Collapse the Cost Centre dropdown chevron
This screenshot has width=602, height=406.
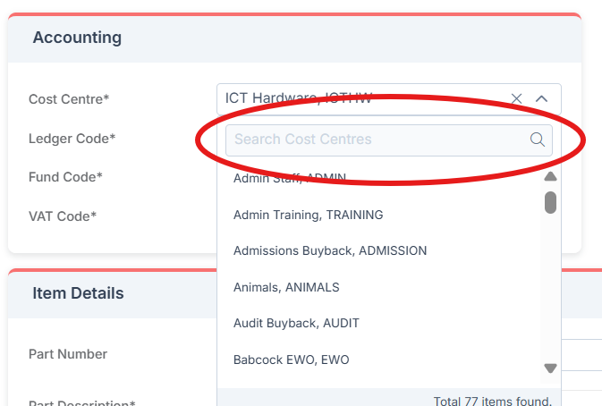(x=541, y=98)
